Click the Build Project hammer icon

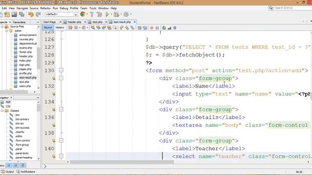tap(92, 14)
